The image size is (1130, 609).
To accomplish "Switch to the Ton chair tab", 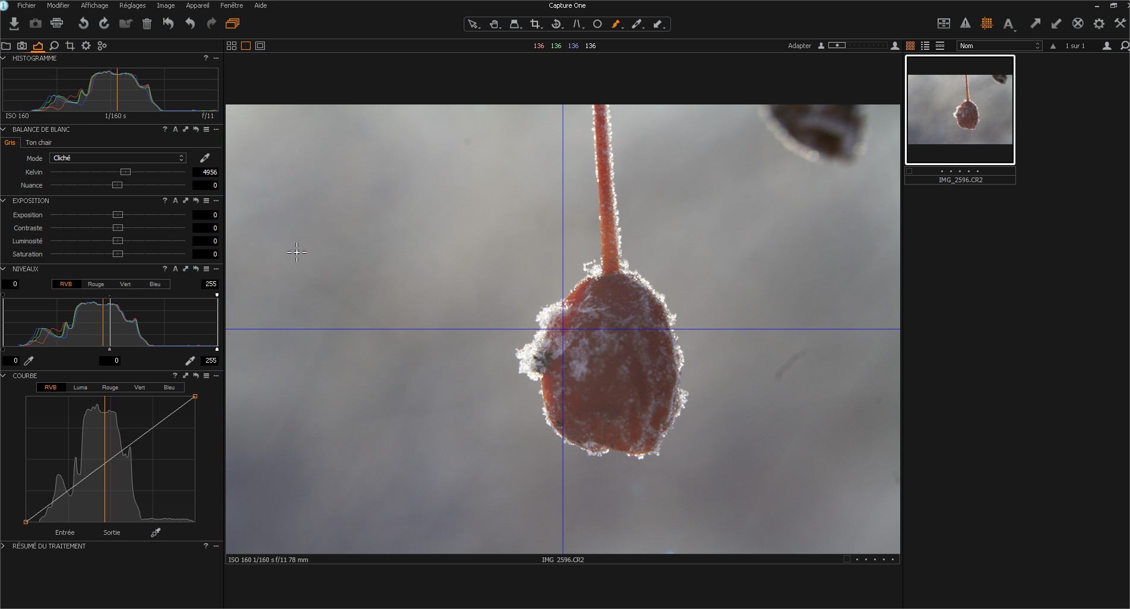I will [39, 142].
